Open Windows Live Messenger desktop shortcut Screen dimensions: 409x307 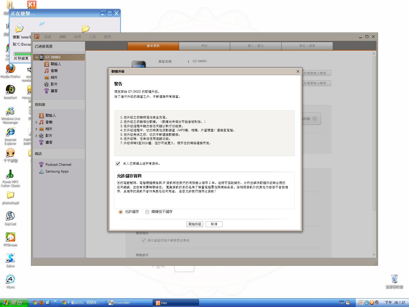(x=11, y=115)
